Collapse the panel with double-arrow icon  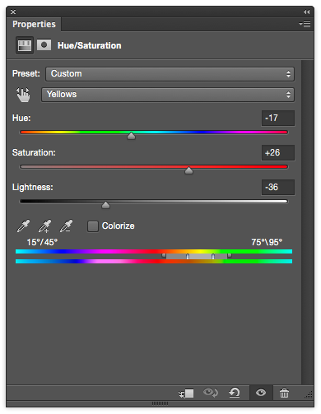307,12
